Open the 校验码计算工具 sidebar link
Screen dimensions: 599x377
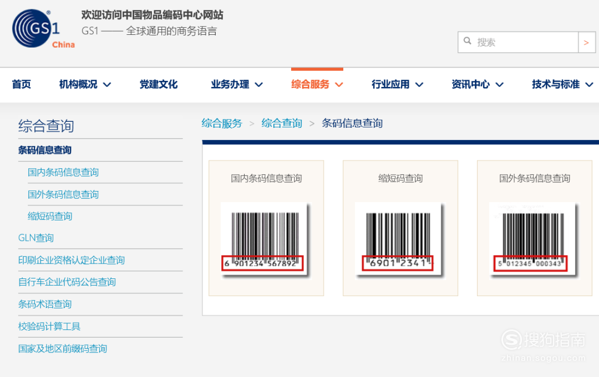(x=49, y=326)
